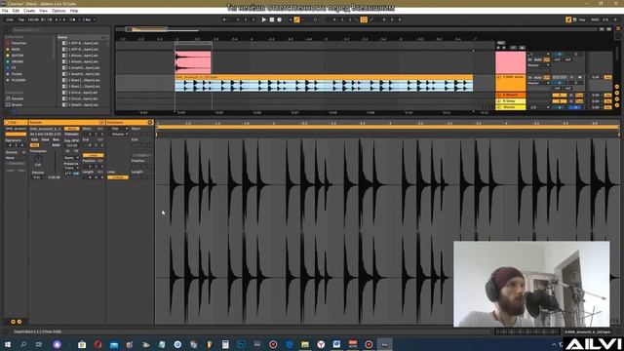This screenshot has height=351, width=624.
Task: Select the pink audio clip in arrangement
Action: [x=193, y=62]
